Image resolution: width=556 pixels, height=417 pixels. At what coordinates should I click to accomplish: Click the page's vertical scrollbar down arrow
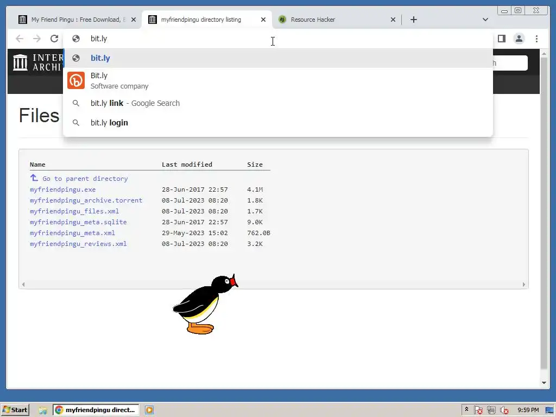tap(544, 383)
